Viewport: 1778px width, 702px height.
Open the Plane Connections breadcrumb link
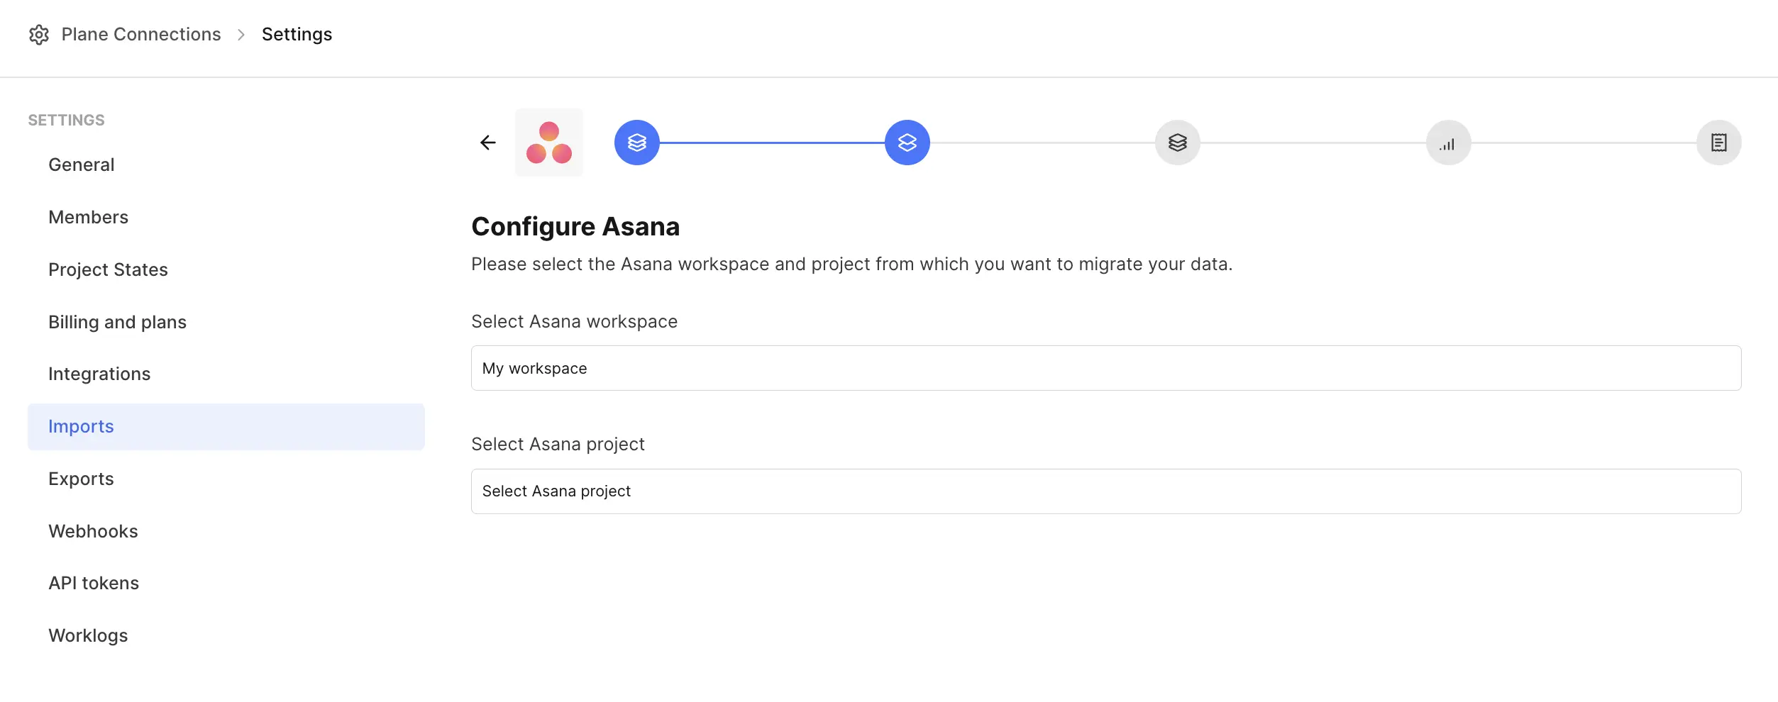click(x=141, y=34)
